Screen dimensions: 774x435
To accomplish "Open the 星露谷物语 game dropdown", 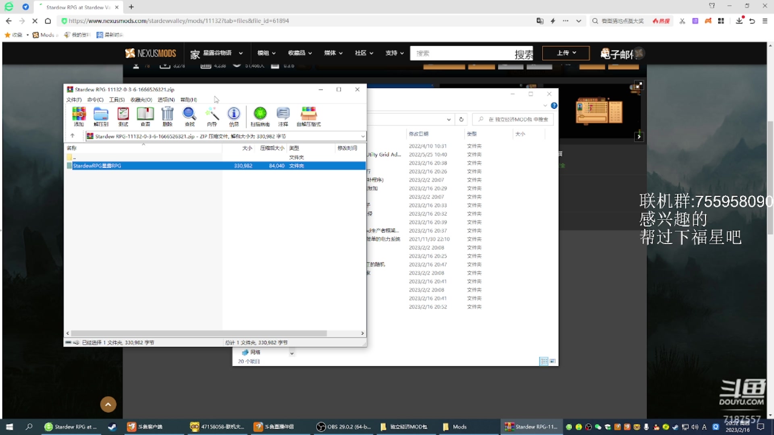I will [x=217, y=53].
